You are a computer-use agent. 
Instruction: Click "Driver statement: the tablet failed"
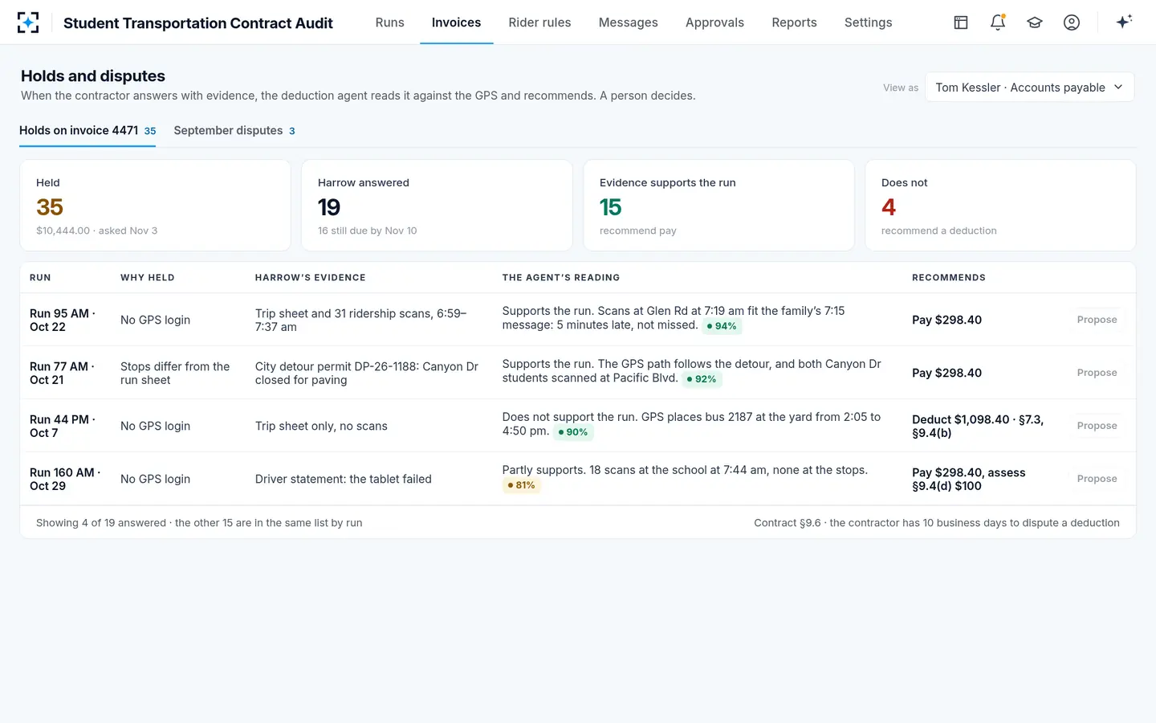[x=344, y=479]
